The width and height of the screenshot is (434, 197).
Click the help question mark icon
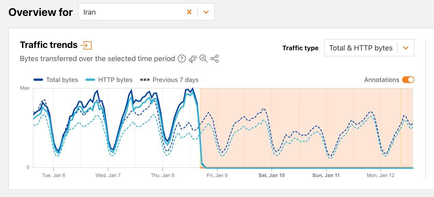coord(182,59)
